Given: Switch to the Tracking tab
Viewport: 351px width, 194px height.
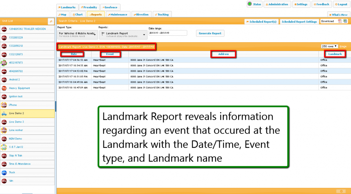Looking at the screenshot, I should (162, 14).
